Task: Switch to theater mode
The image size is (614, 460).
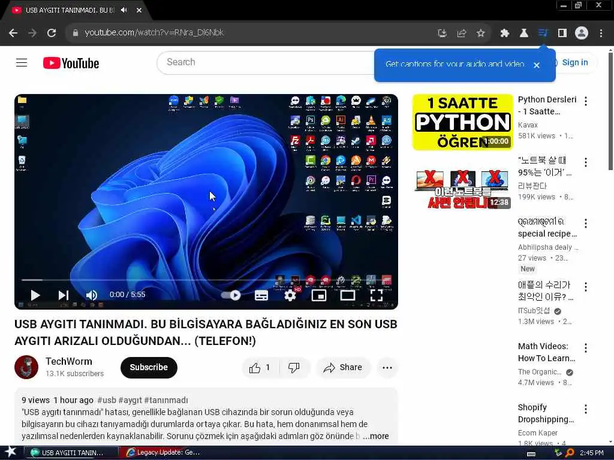Action: pos(347,295)
